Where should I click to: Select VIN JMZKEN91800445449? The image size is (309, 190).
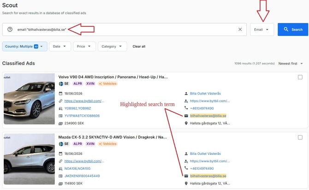82,176
